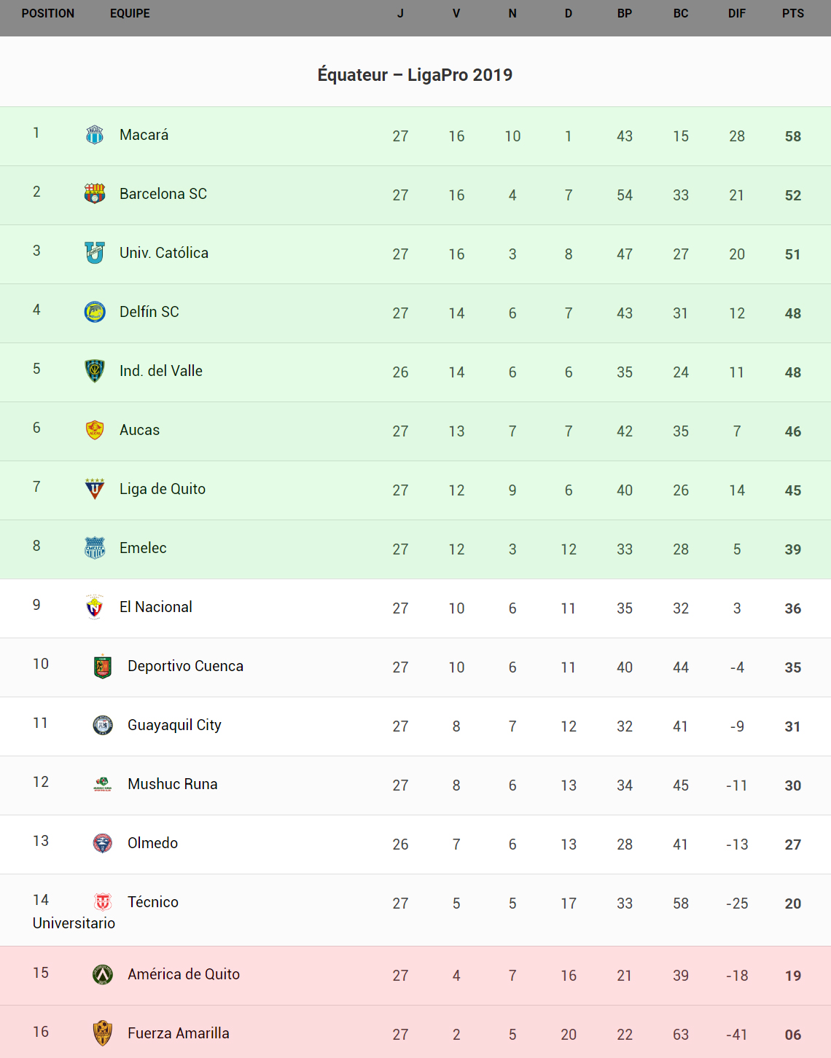The image size is (831, 1058).
Task: Click the Delfín SC round badge
Action: 95,312
